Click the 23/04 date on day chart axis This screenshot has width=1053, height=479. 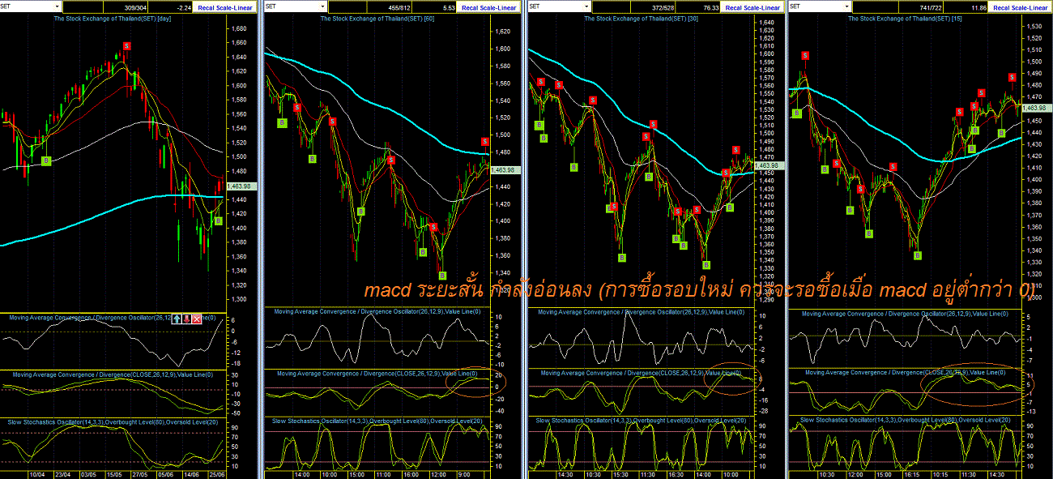[x=64, y=474]
